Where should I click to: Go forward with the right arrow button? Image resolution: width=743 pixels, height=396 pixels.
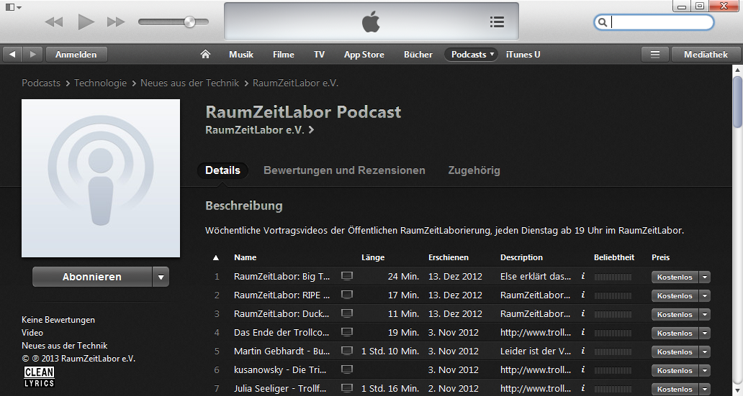(32, 55)
